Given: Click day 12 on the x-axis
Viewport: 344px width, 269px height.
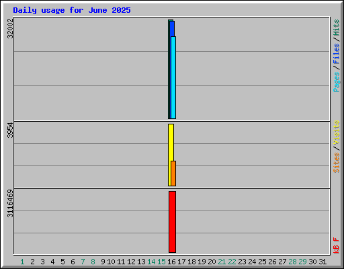Looking at the screenshot, I should point(131,262).
